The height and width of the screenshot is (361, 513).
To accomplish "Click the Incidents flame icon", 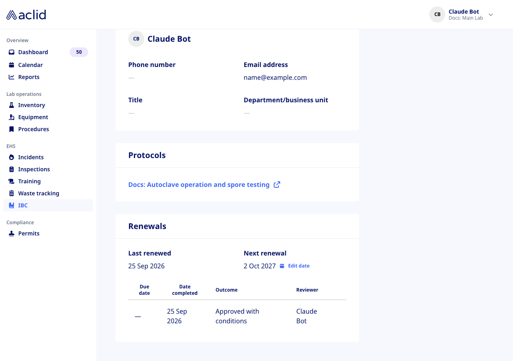I will click(12, 157).
